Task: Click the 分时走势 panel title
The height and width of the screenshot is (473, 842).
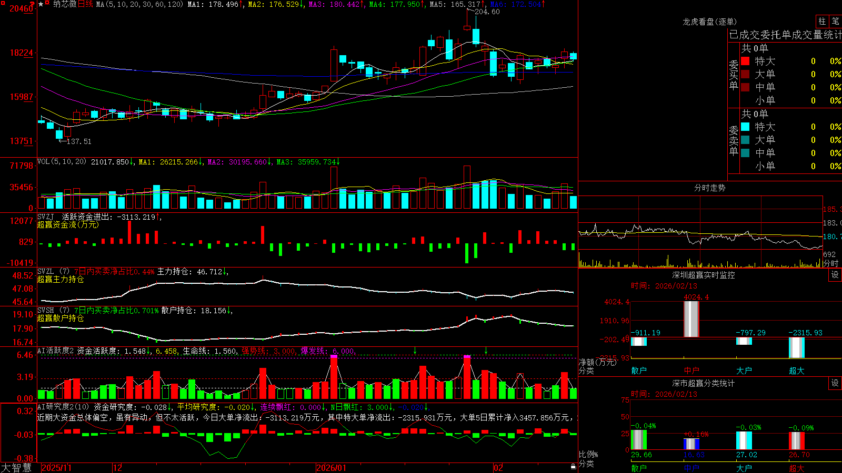Action: (709, 188)
